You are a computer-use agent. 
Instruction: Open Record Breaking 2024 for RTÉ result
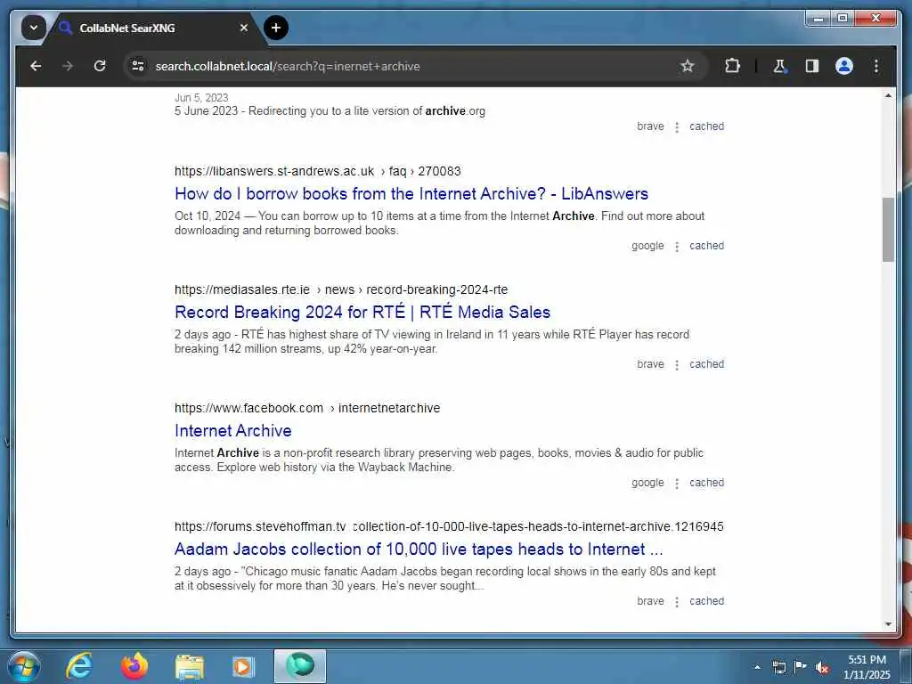(x=362, y=313)
